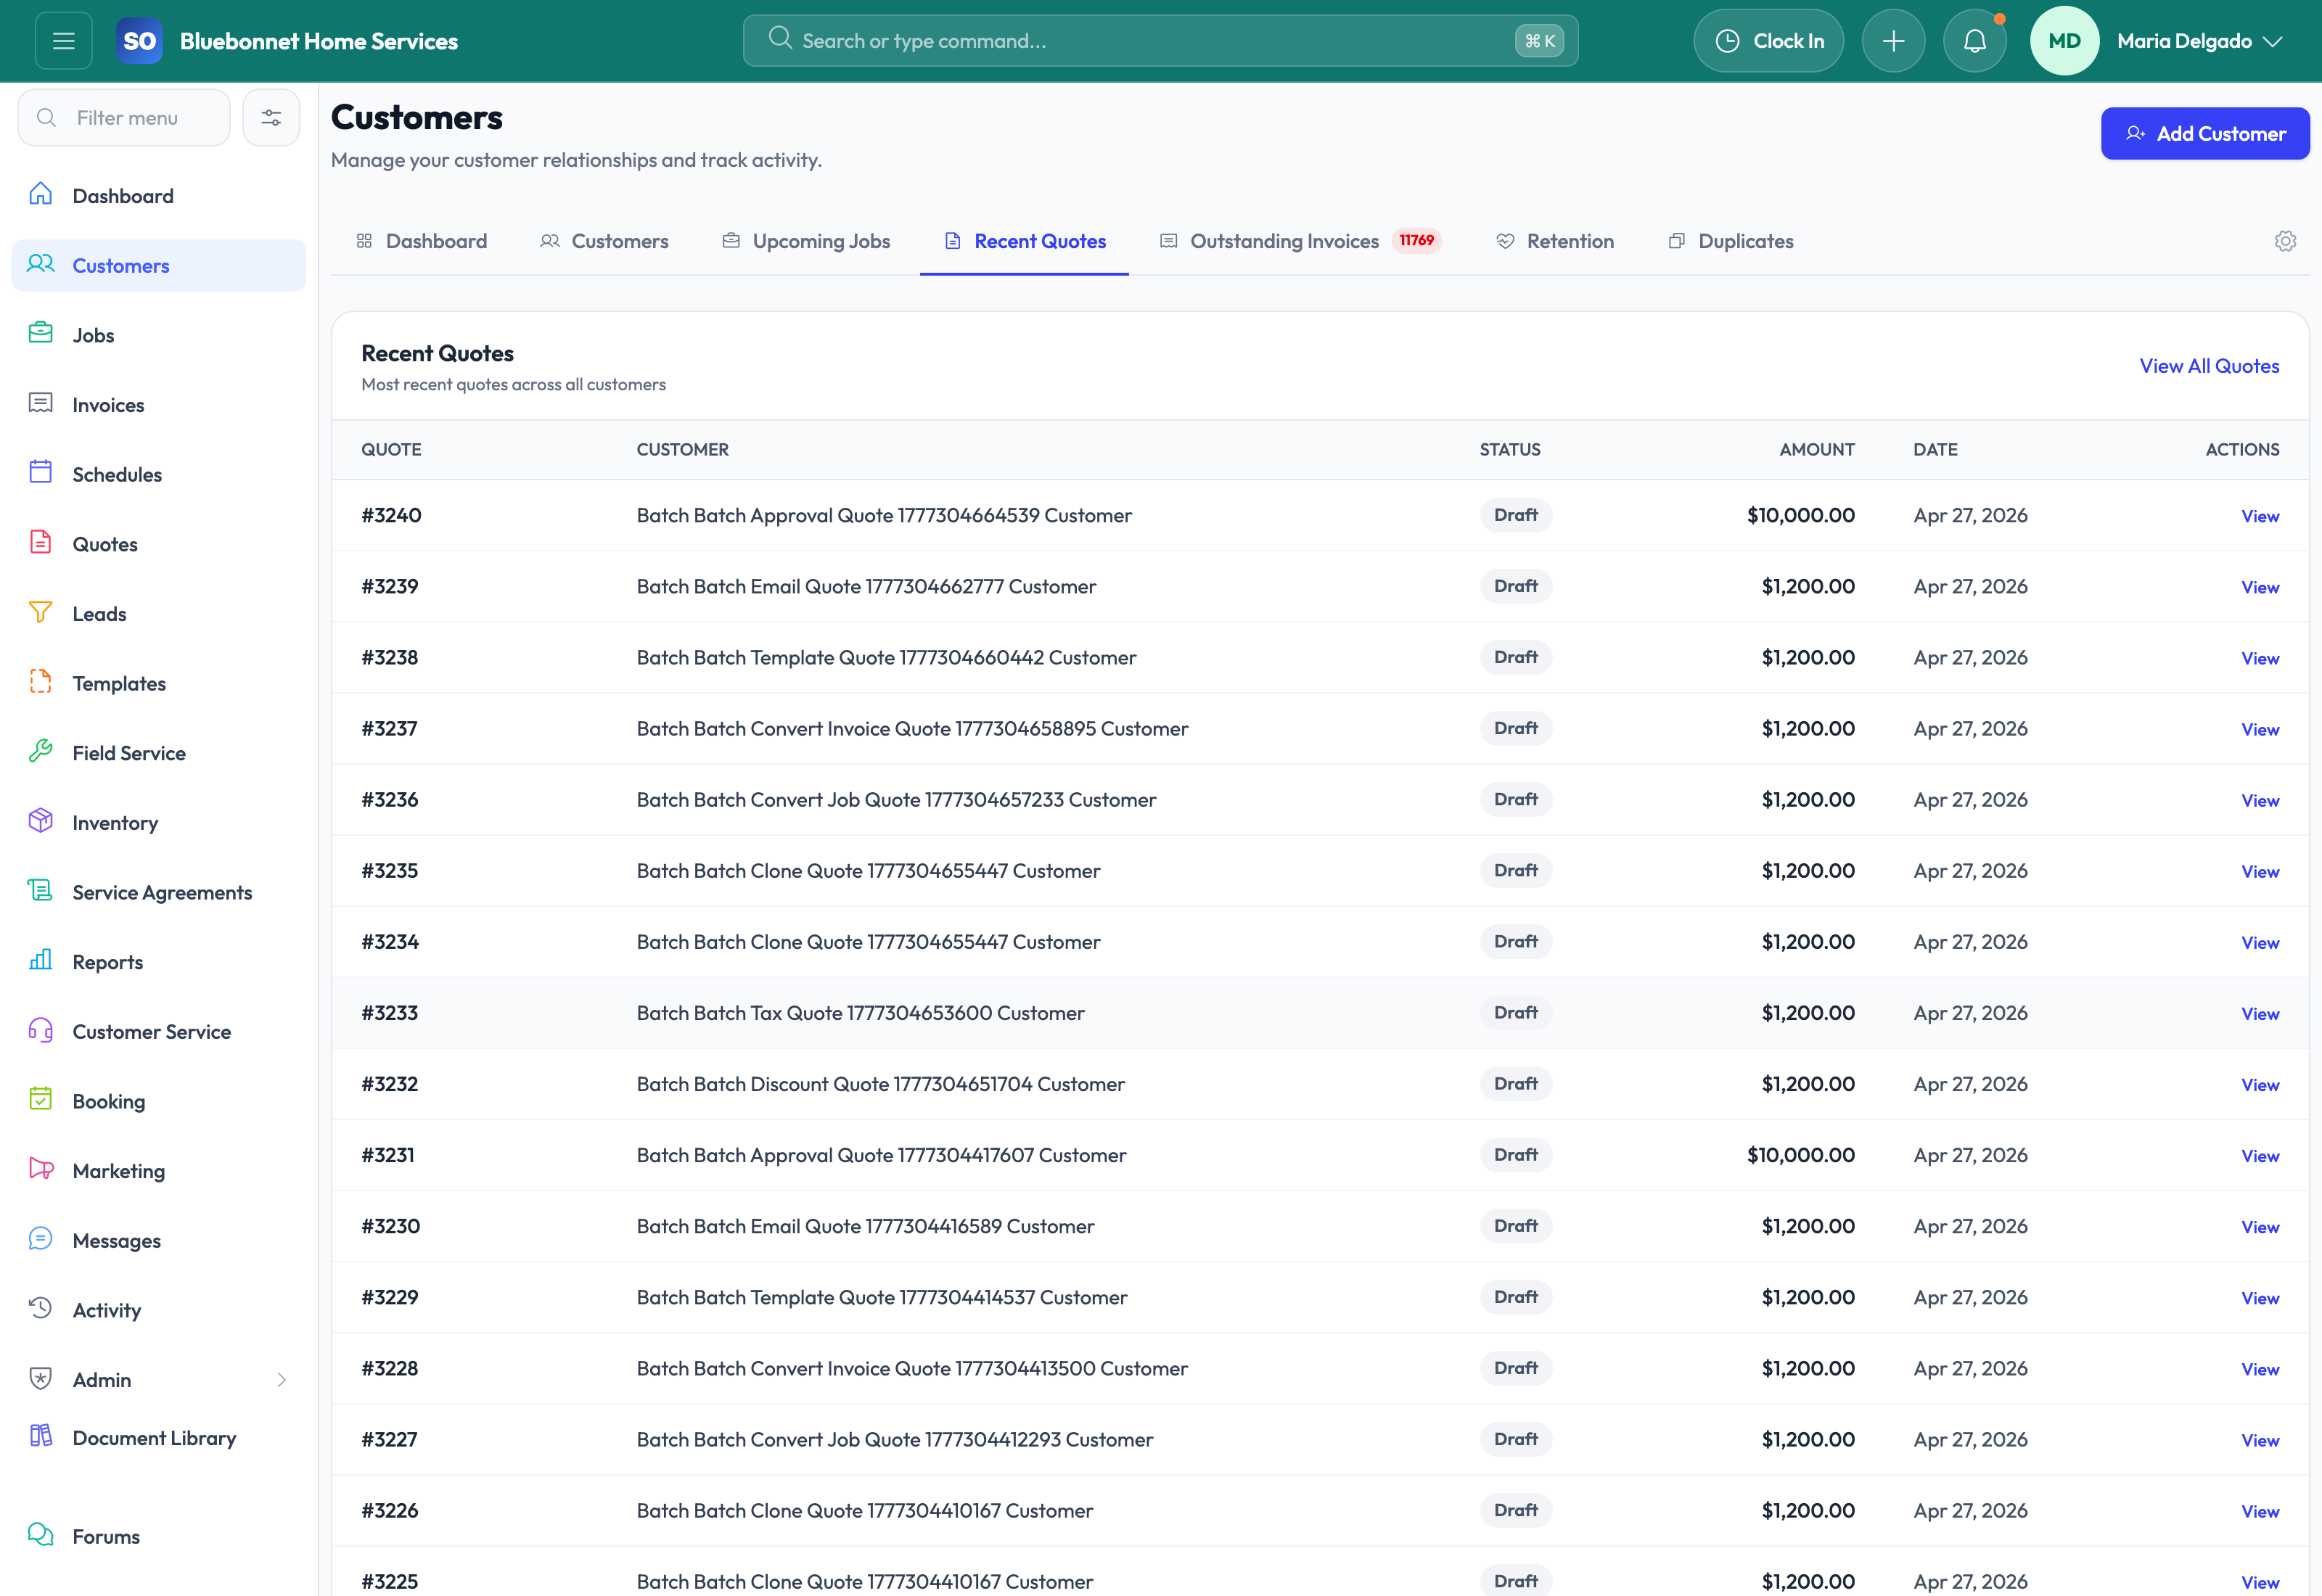This screenshot has width=2322, height=1596.
Task: Toggle the hamburger sidebar menu button
Action: coord(64,41)
